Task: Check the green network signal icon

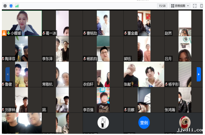Action: coord(17,6)
